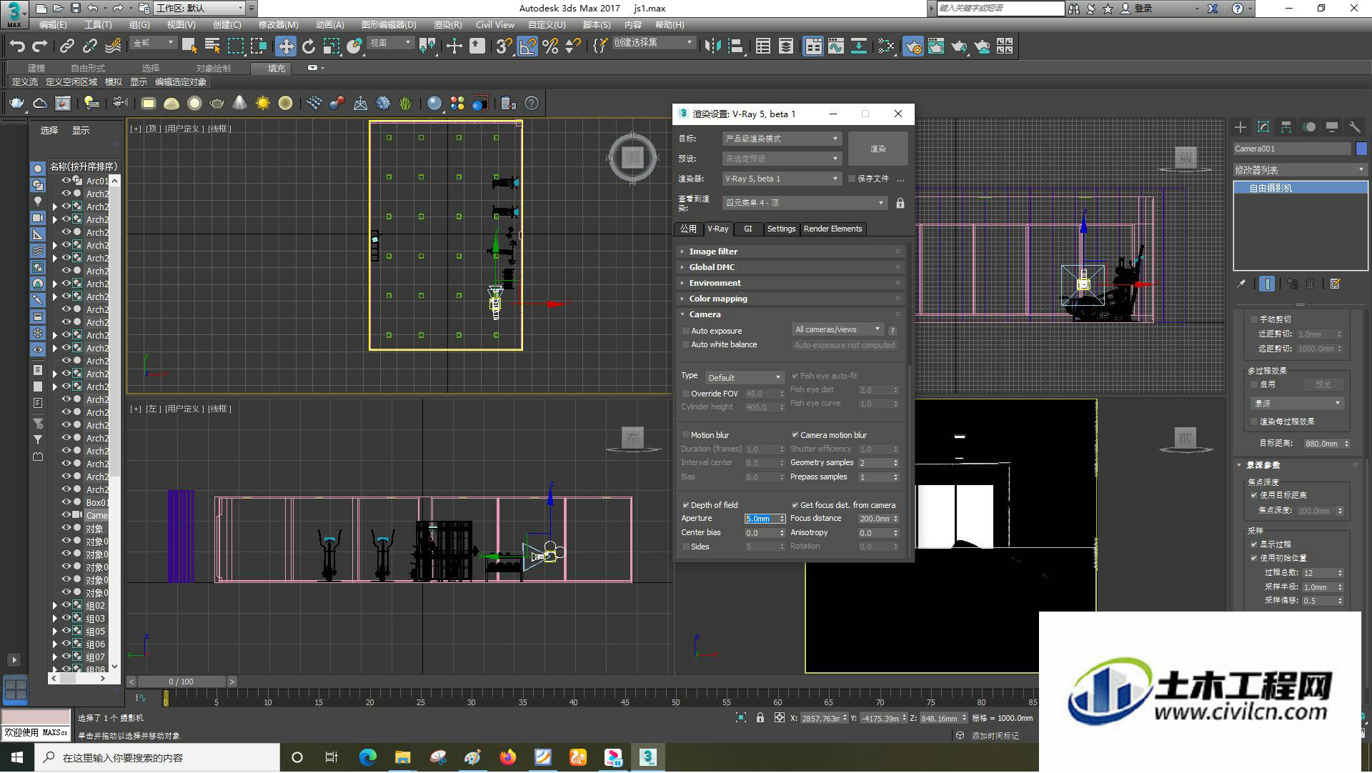This screenshot has width=1372, height=773.
Task: Hide the Box01 object eye icon
Action: pyautogui.click(x=66, y=502)
